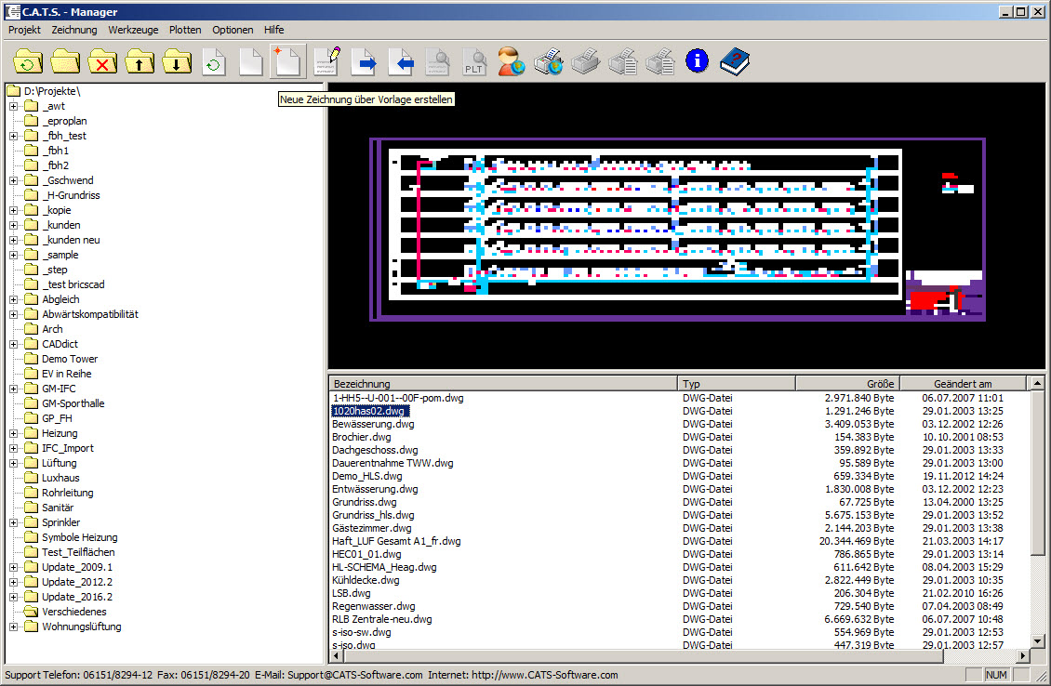Click the folder refresh icon with green arrows

tap(28, 62)
